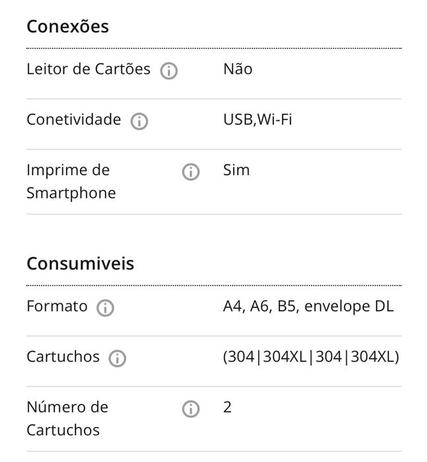Open the Formato info icon

(x=105, y=308)
